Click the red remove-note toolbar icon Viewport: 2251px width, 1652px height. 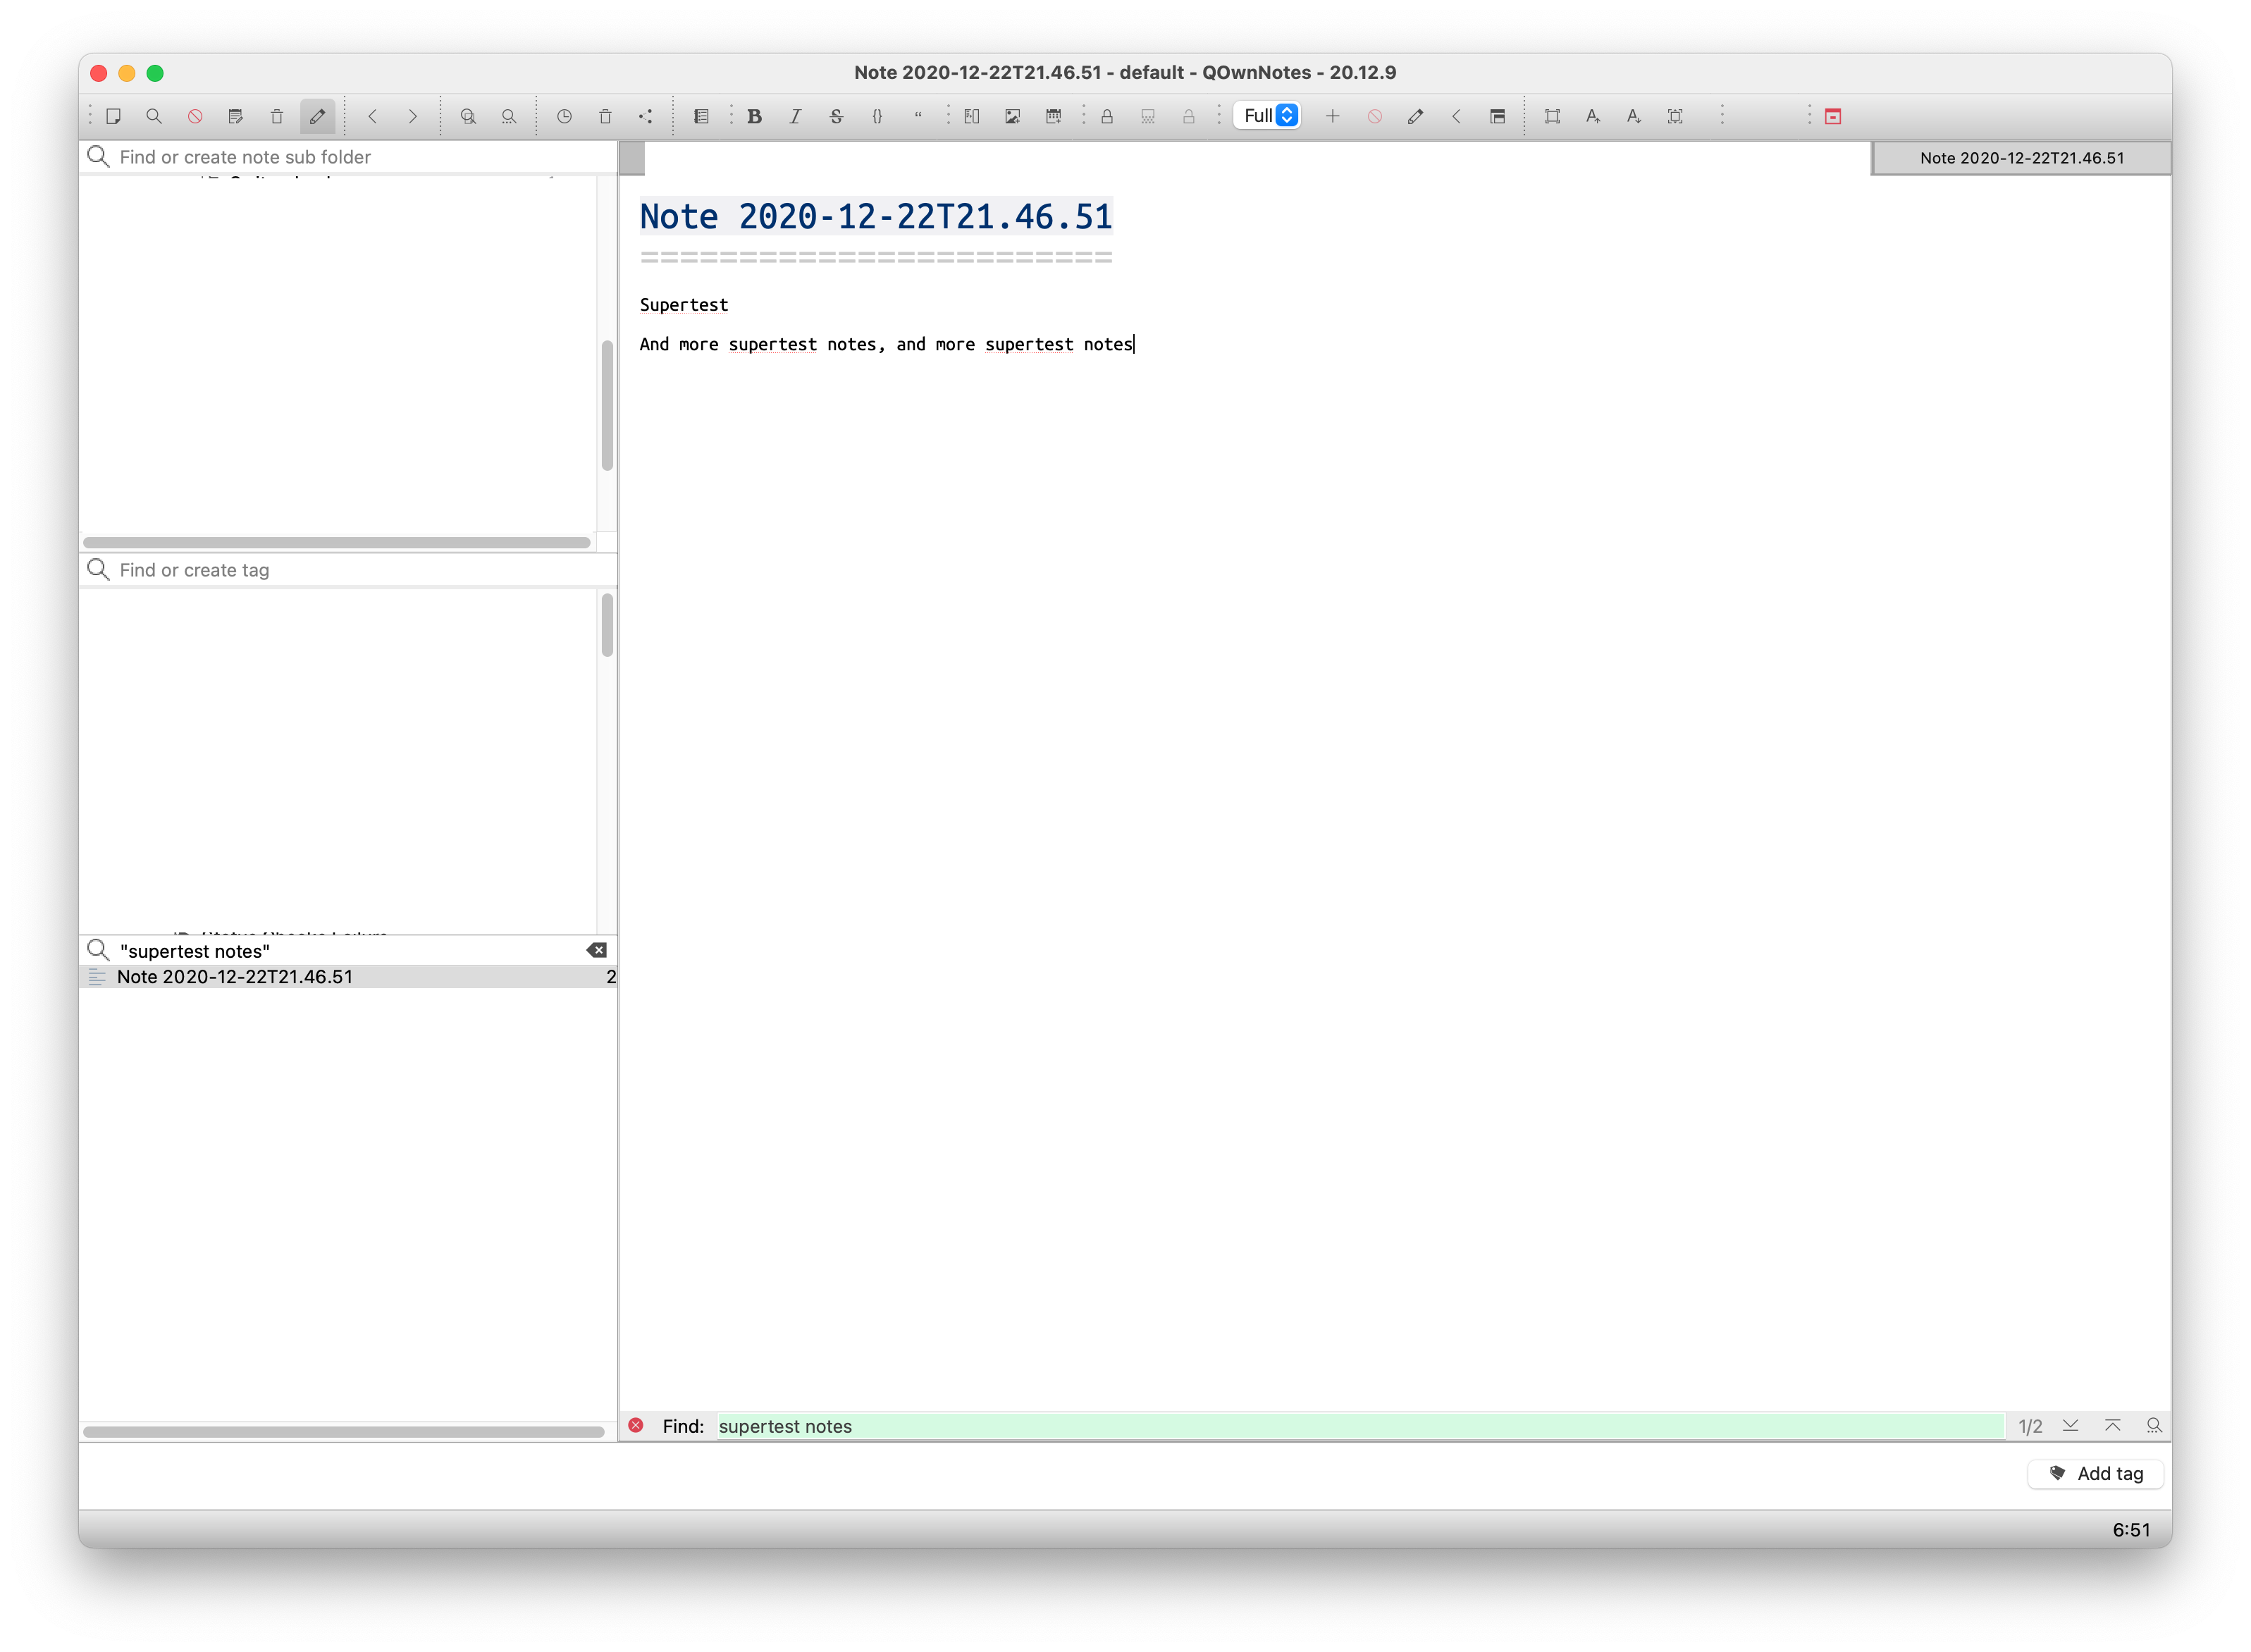tap(195, 116)
